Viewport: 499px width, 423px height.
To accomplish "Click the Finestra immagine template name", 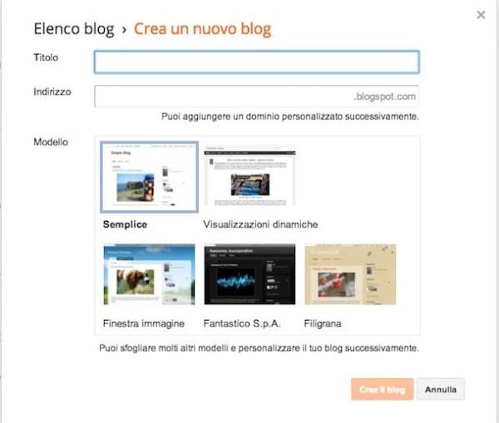I will 143,322.
